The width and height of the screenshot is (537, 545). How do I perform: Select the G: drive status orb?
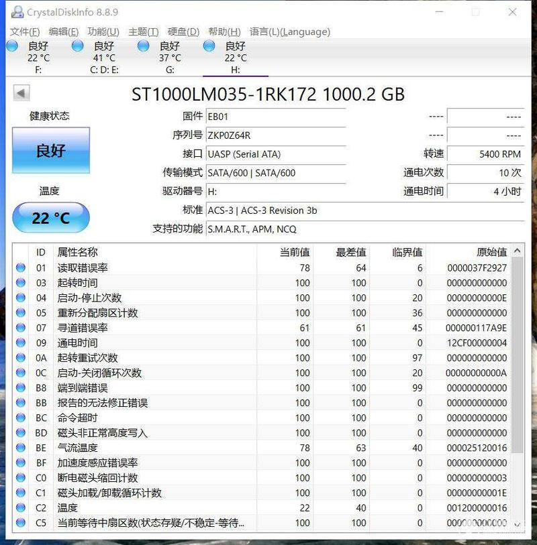144,46
